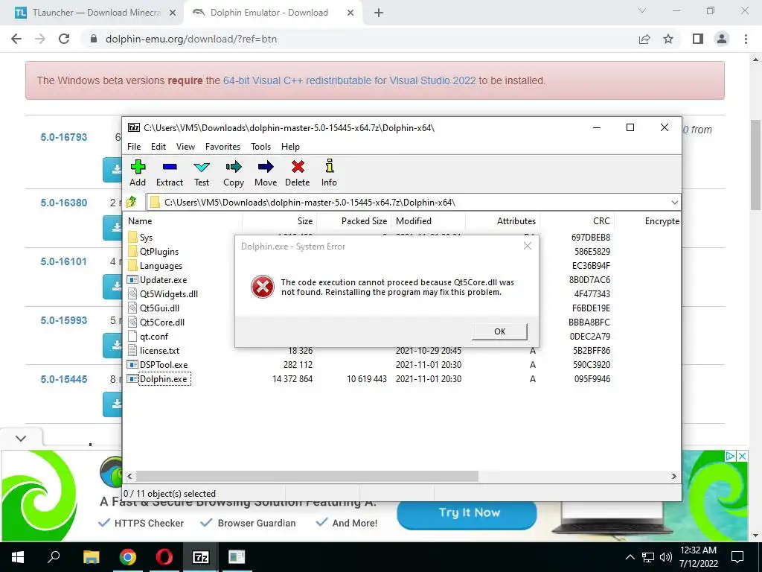Click the red Delete toolbar icon
The height and width of the screenshot is (572, 762).
pyautogui.click(x=298, y=167)
